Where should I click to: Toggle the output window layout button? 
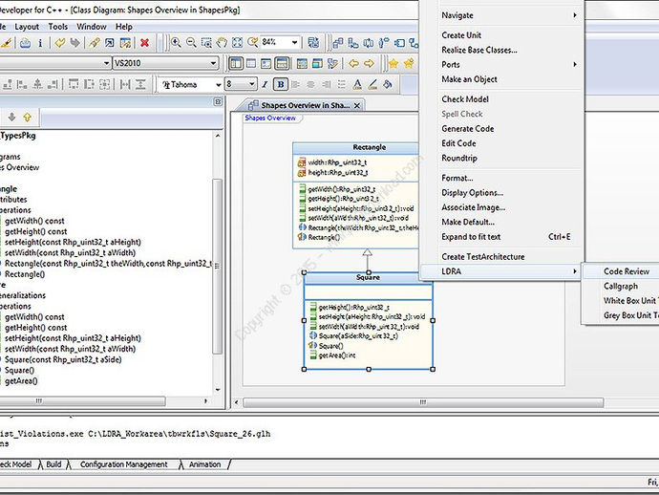pyautogui.click(x=282, y=63)
